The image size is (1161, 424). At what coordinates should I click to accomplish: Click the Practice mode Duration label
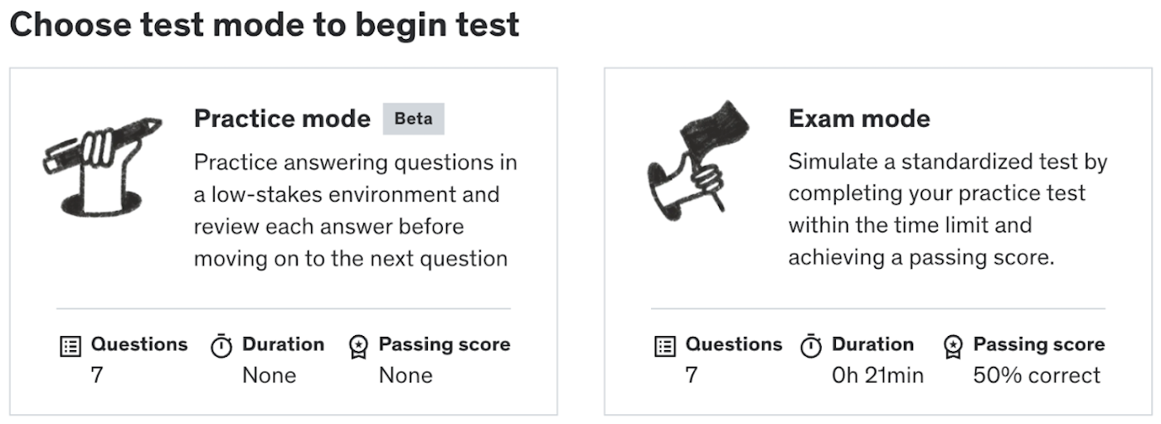click(283, 344)
